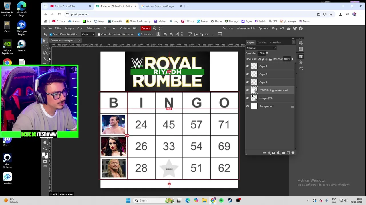The width and height of the screenshot is (366, 205).
Task: Expand the Opacidad slider arrow
Action: tap(267, 53)
